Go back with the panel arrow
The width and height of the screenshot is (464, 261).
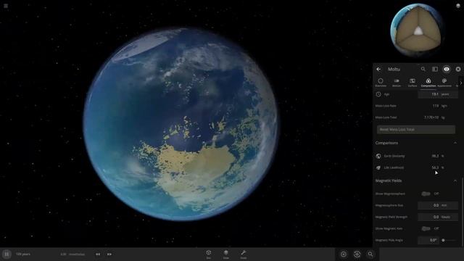(x=378, y=69)
